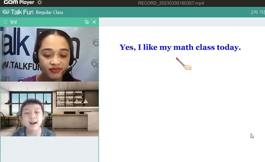This screenshot has width=265, height=162.
Task: Close the 영상 video panel
Action: point(94,22)
